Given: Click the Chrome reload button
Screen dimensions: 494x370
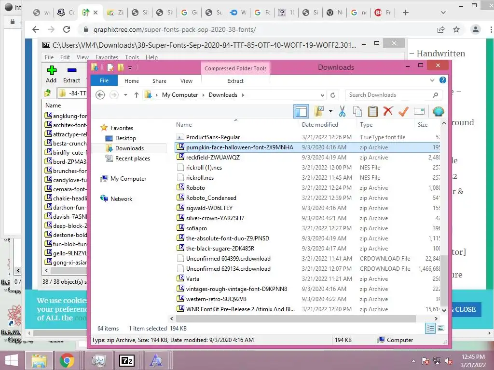Looking at the screenshot, I should pos(67,29).
